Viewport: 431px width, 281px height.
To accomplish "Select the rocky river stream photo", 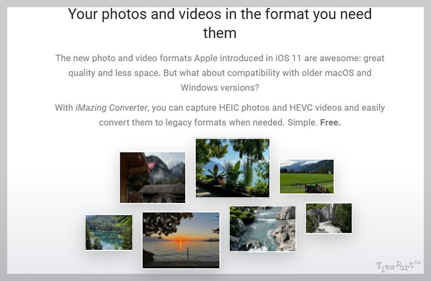I will click(262, 228).
